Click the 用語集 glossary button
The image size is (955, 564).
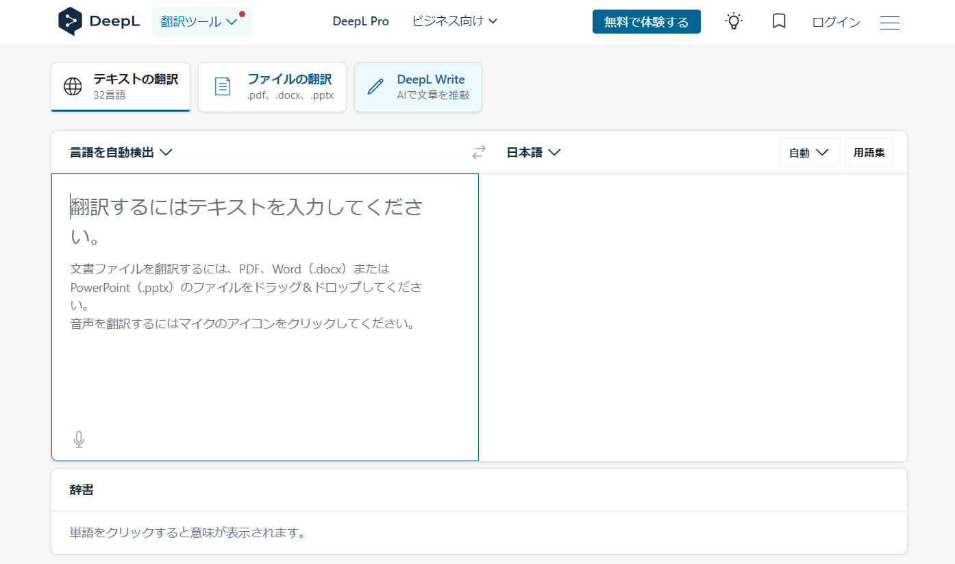(869, 152)
